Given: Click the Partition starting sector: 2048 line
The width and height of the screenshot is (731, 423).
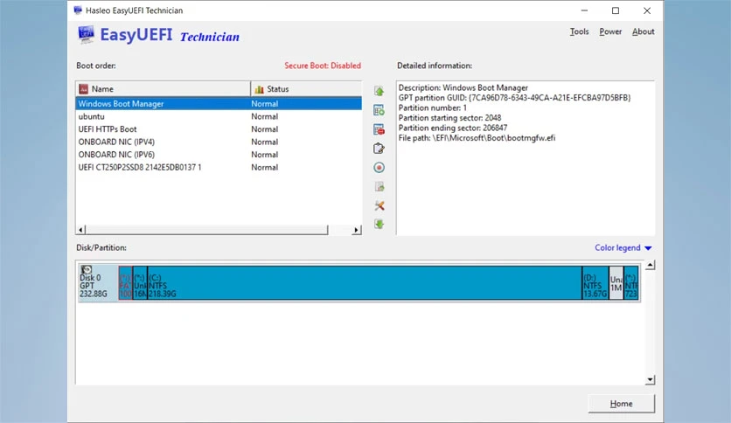Looking at the screenshot, I should point(450,118).
